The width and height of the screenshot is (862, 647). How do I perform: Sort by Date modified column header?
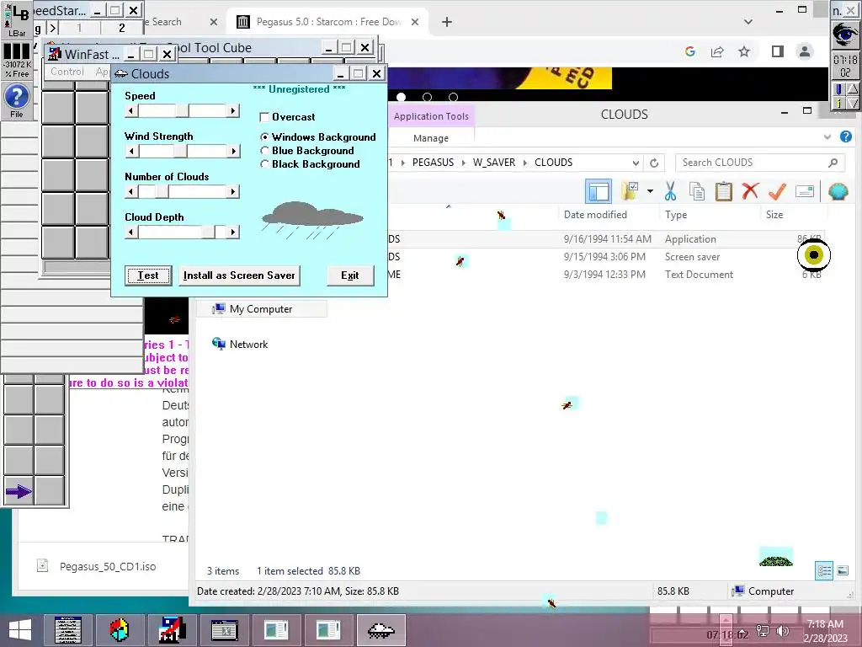[x=595, y=215]
